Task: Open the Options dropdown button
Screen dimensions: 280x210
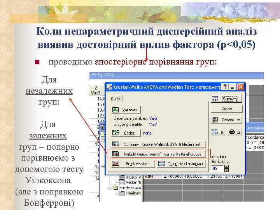Action: click(226, 120)
